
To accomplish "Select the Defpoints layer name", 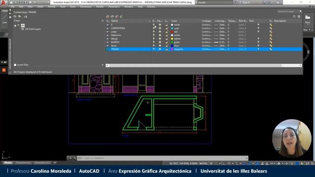I will (x=116, y=35).
